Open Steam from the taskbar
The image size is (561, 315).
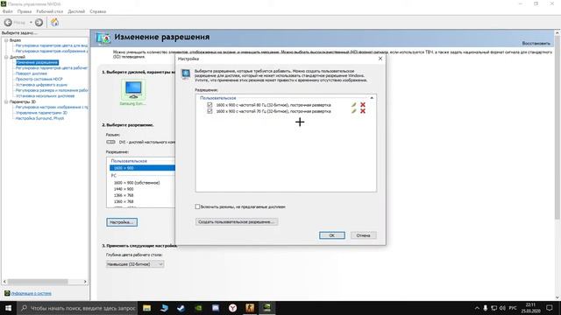coord(181,308)
